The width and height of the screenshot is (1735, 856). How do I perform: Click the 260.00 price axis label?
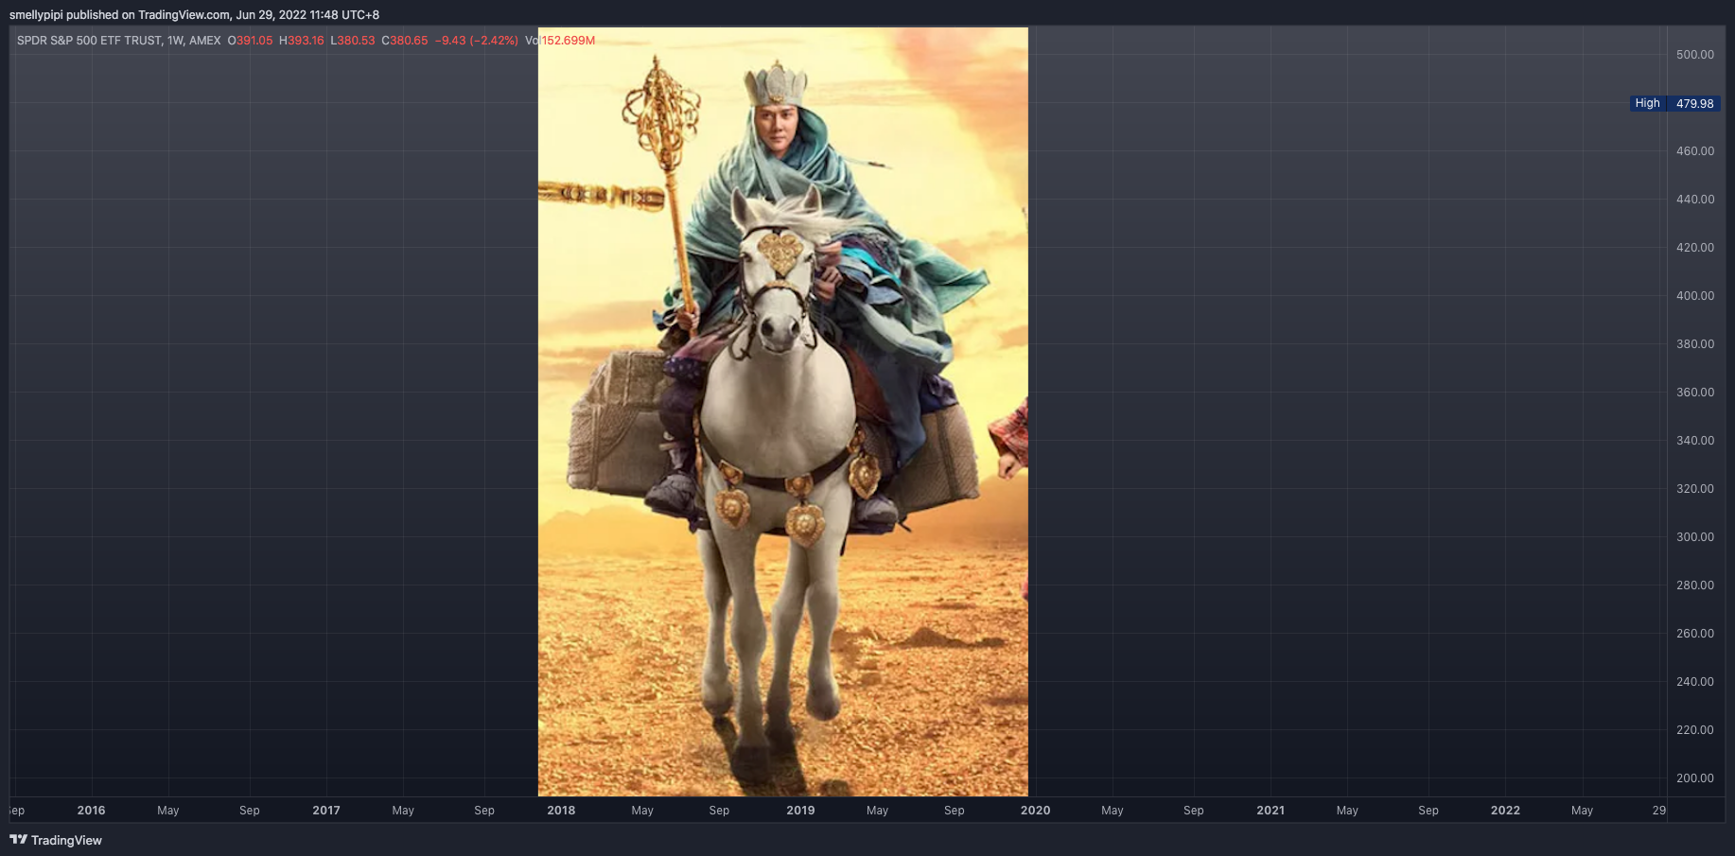tap(1695, 634)
